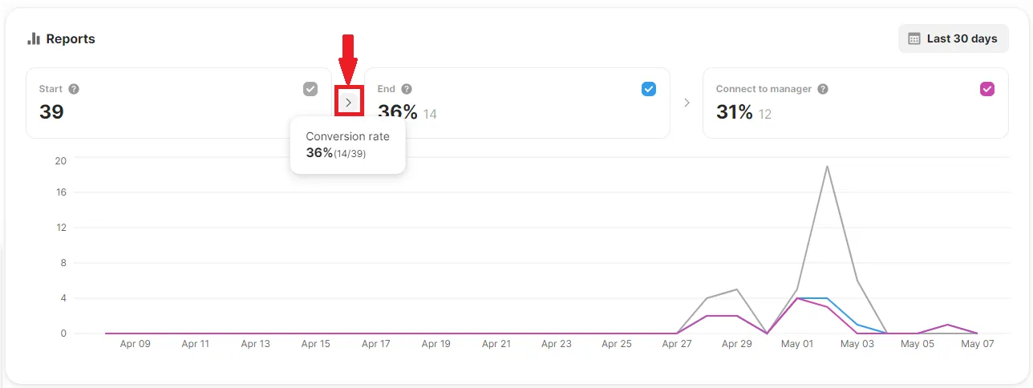The width and height of the screenshot is (1033, 388).
Task: Click the chevron between Start and End
Action: 348,103
